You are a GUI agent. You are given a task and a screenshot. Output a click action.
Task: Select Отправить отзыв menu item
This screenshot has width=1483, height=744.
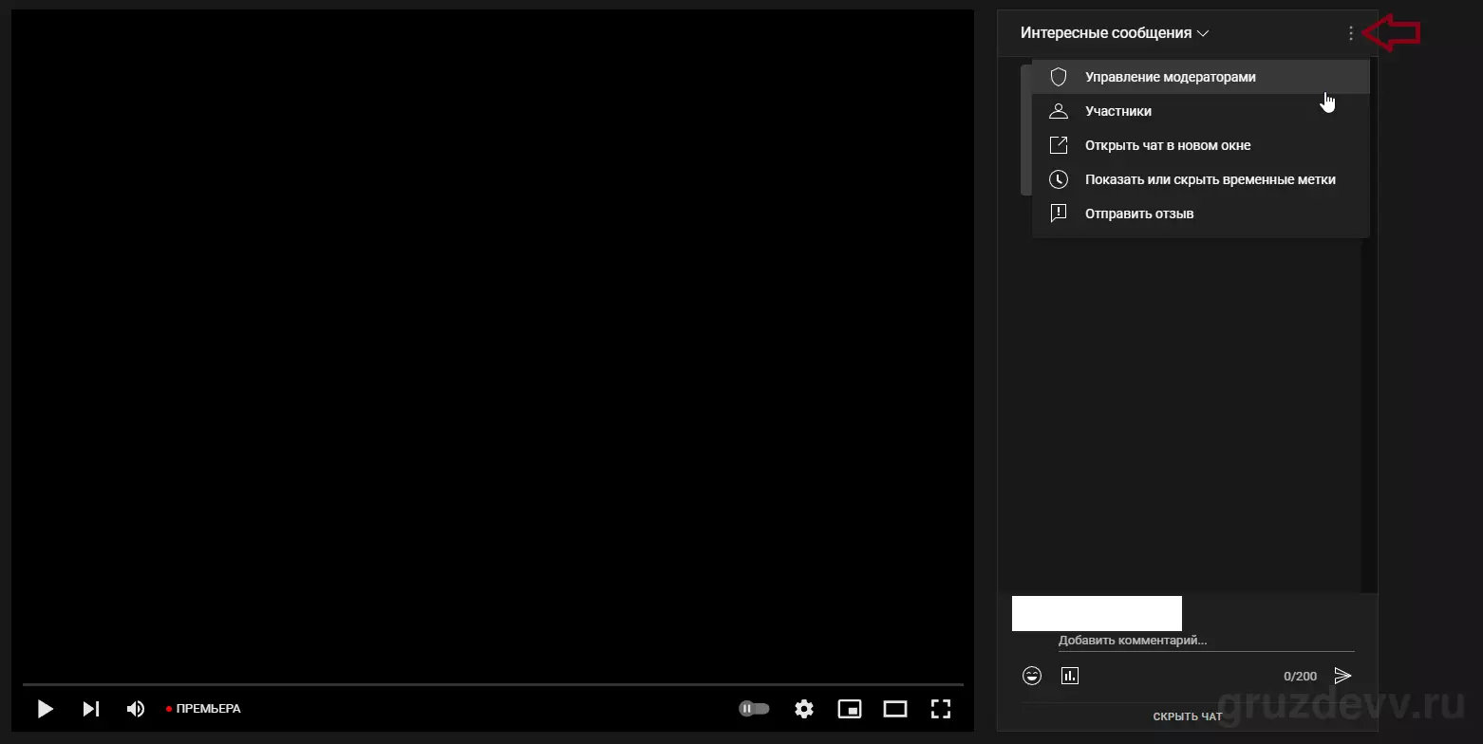click(1201, 214)
